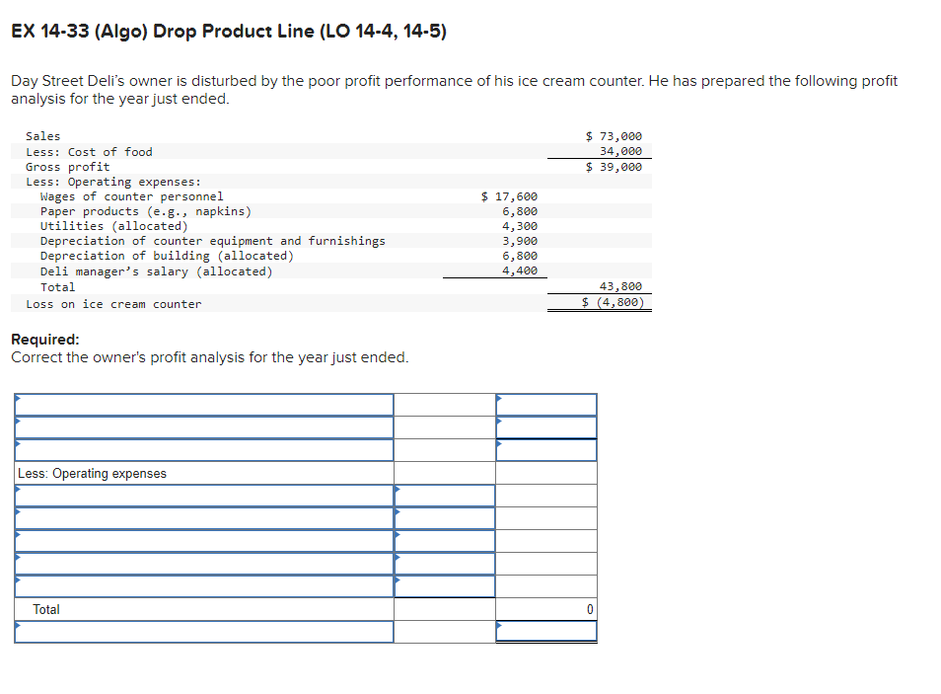Click the bottom-right final amount field
Screen dimensions: 941x694
[546, 632]
